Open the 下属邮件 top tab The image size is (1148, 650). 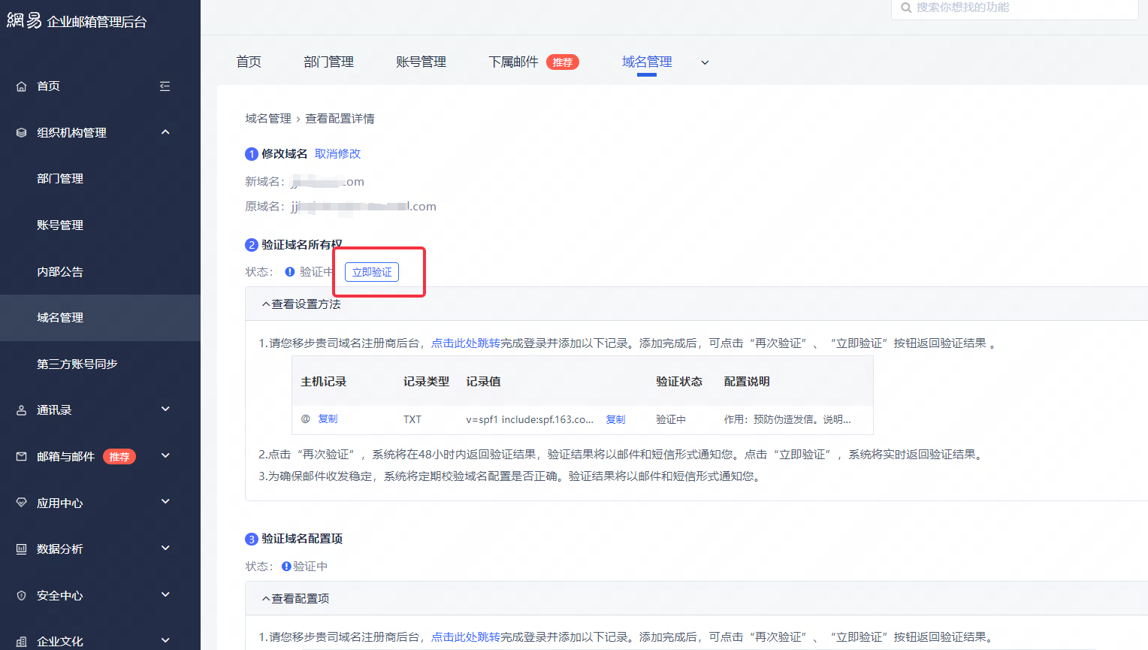point(513,62)
